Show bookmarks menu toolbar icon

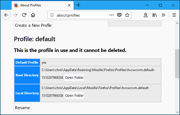tap(145, 15)
